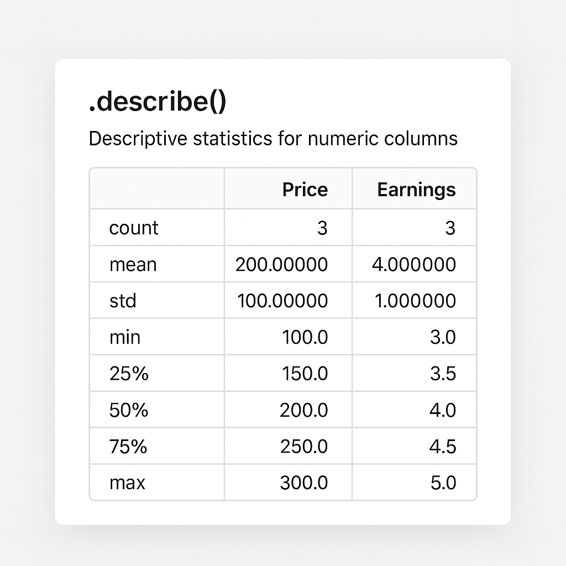The image size is (566, 566).
Task: Click the Price mean value 200.00000
Action: [x=281, y=264]
